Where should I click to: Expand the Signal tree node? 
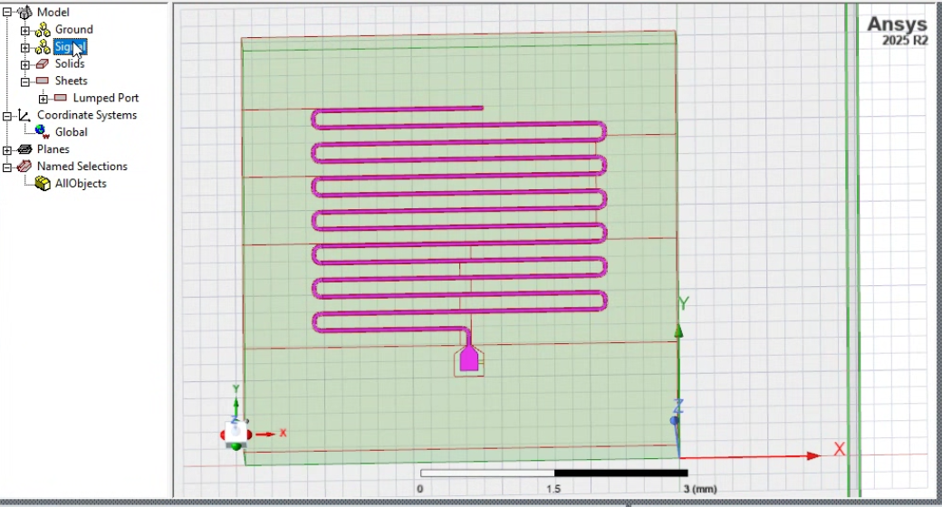click(x=24, y=47)
